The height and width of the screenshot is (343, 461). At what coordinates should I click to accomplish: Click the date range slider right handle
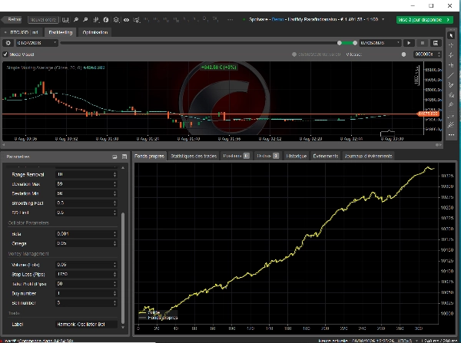(x=355, y=43)
